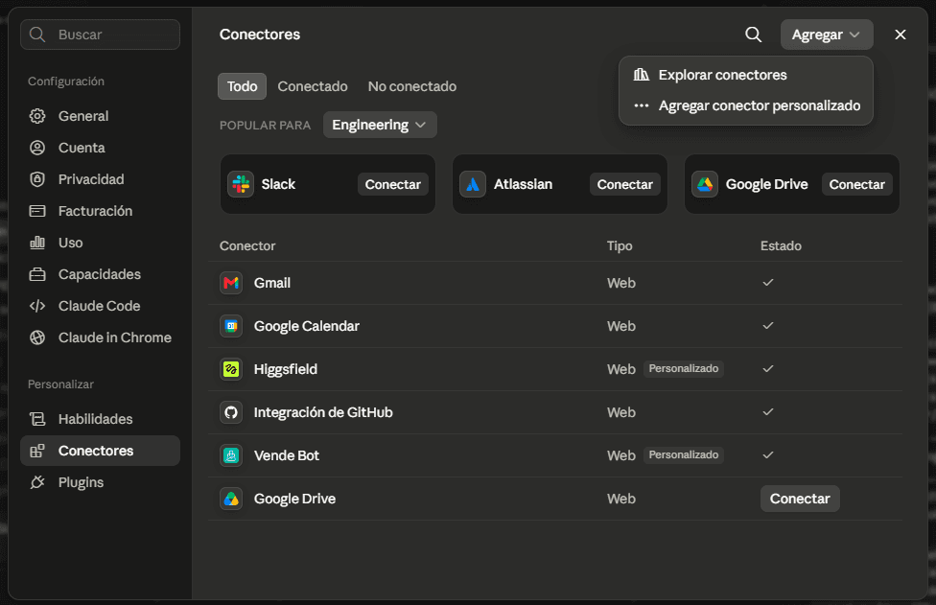Screen dimensions: 936x605
Task: Click Personalizado badge in Vende Bot row
Action: pyautogui.click(x=684, y=454)
